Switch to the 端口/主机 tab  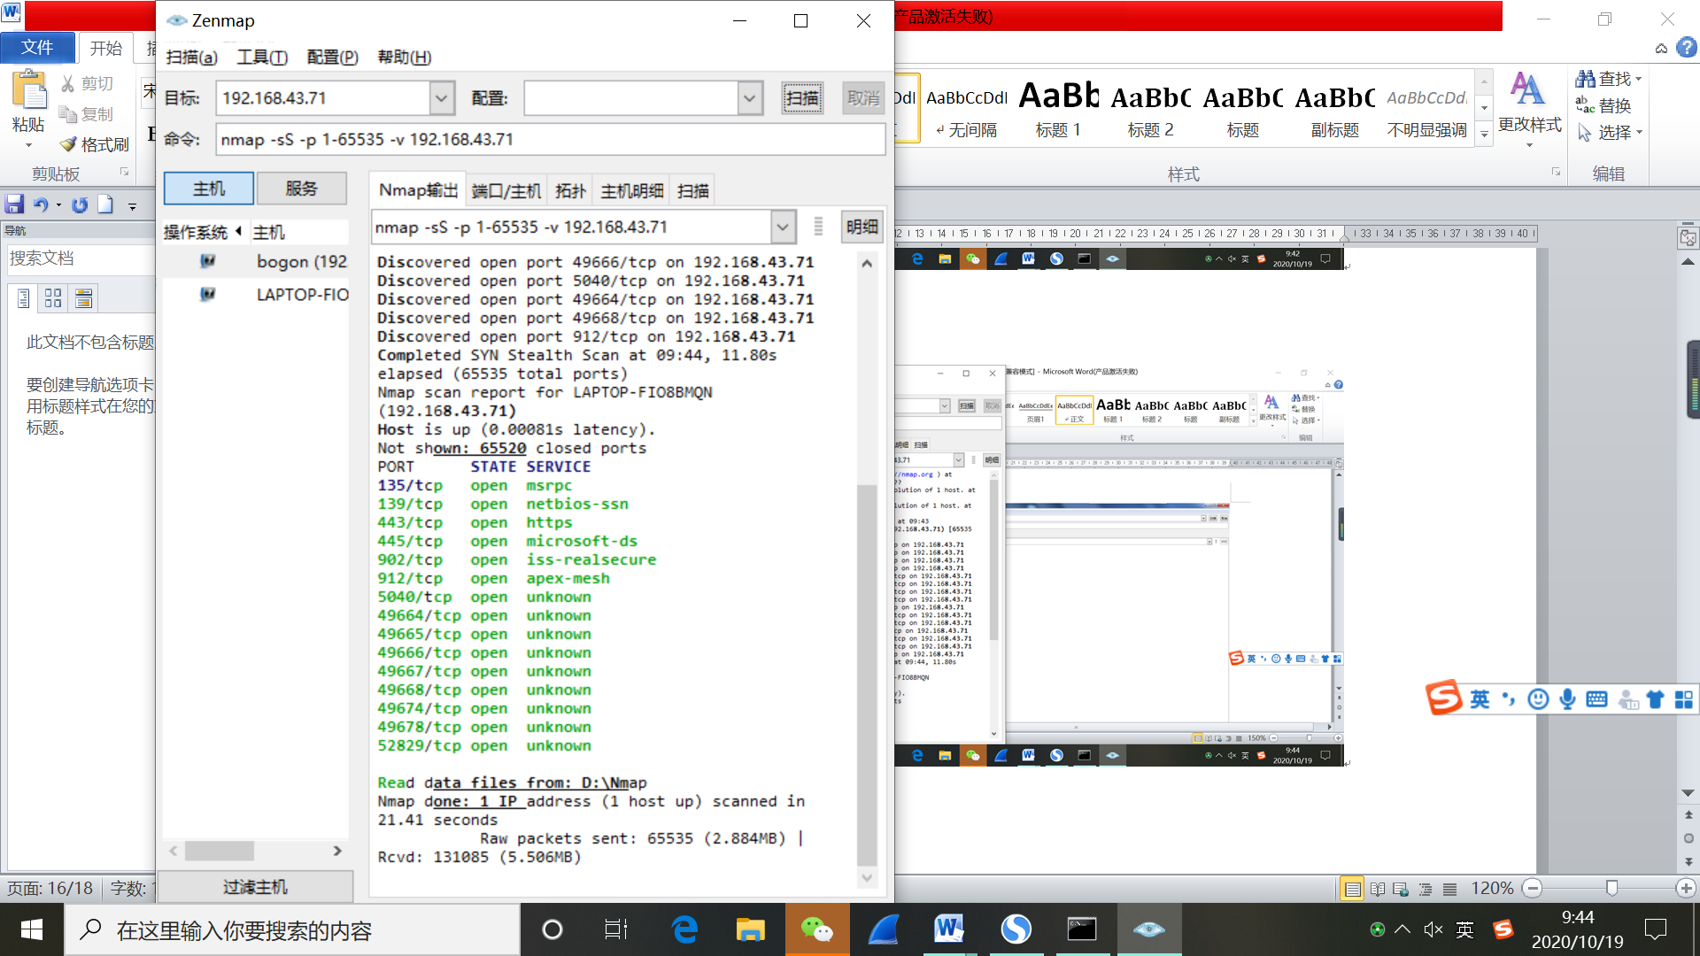pyautogui.click(x=506, y=190)
